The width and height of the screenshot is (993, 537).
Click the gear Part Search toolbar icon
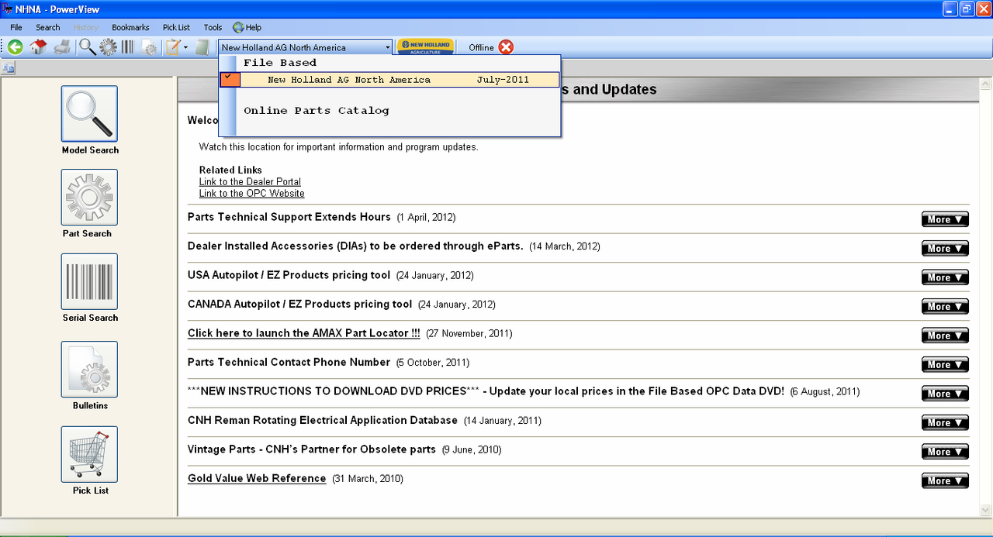[108, 47]
